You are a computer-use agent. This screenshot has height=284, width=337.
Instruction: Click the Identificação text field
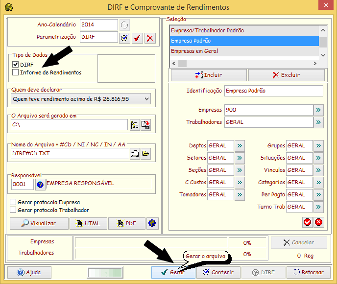point(273,91)
